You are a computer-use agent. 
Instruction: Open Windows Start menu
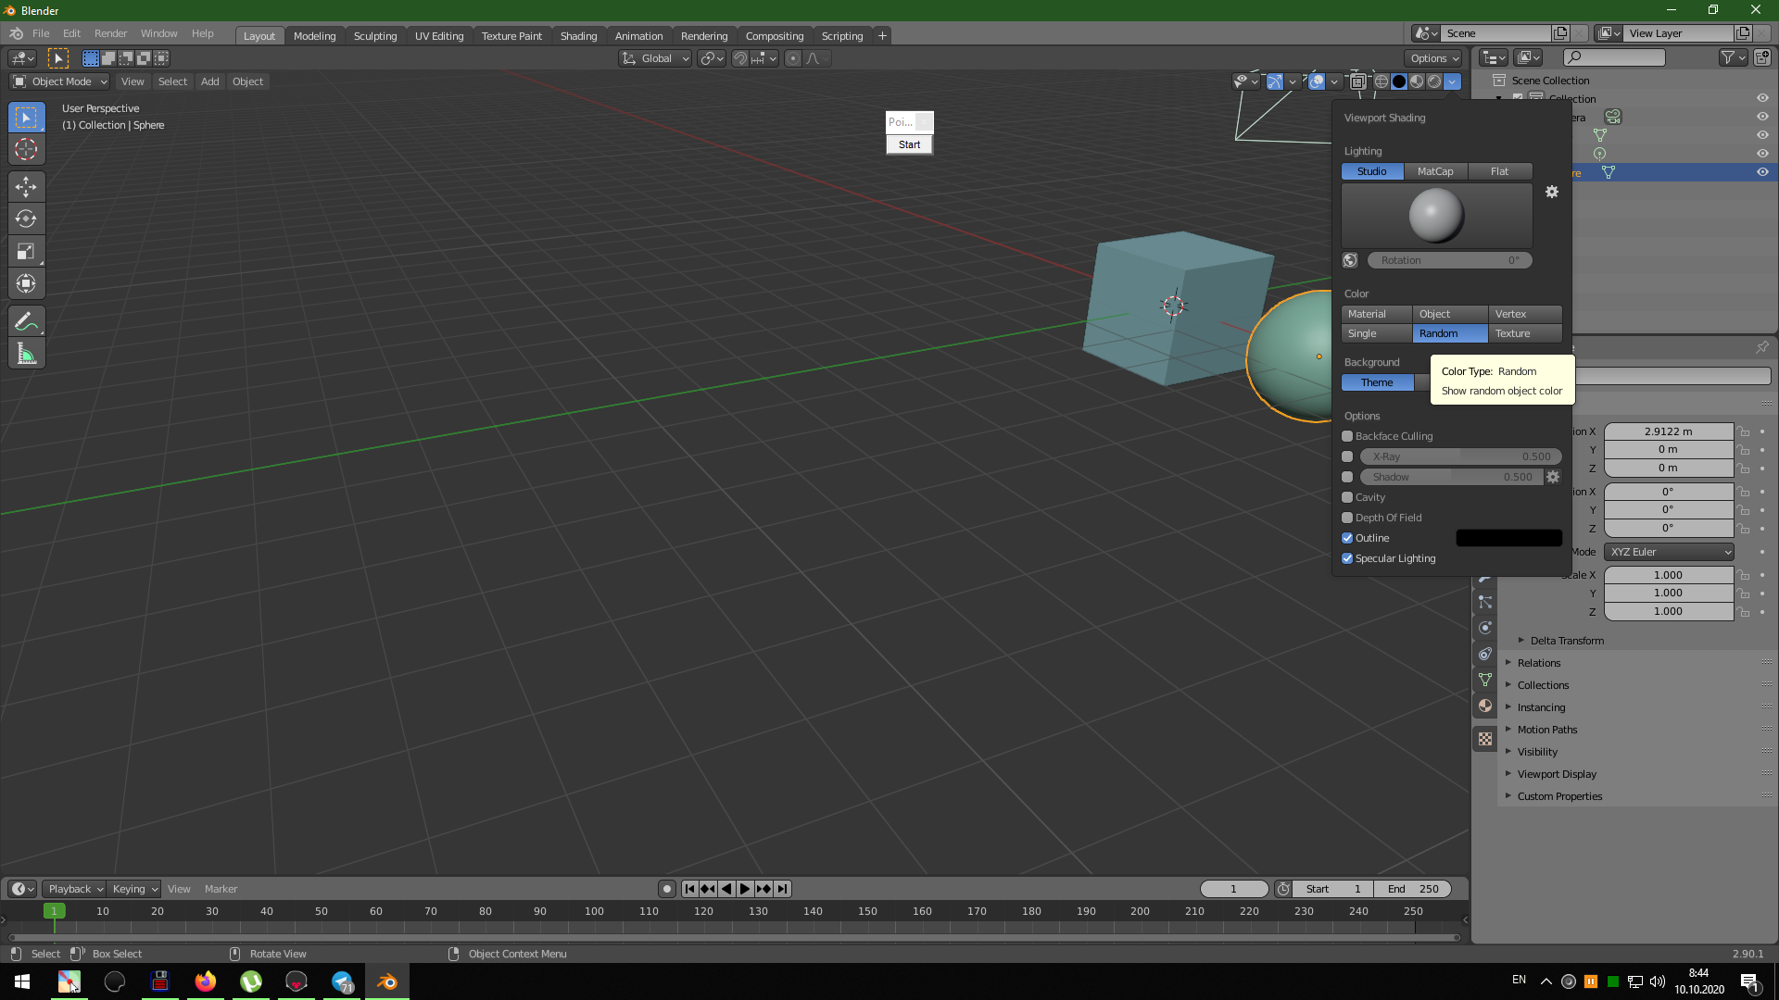[x=22, y=981]
